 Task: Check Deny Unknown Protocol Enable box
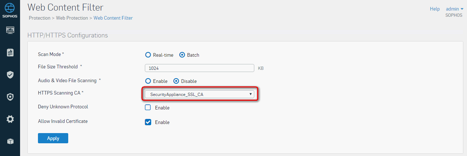[148, 107]
